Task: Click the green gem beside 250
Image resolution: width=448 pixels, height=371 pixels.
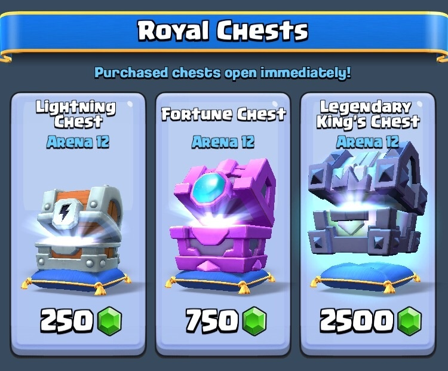Action: point(109,321)
